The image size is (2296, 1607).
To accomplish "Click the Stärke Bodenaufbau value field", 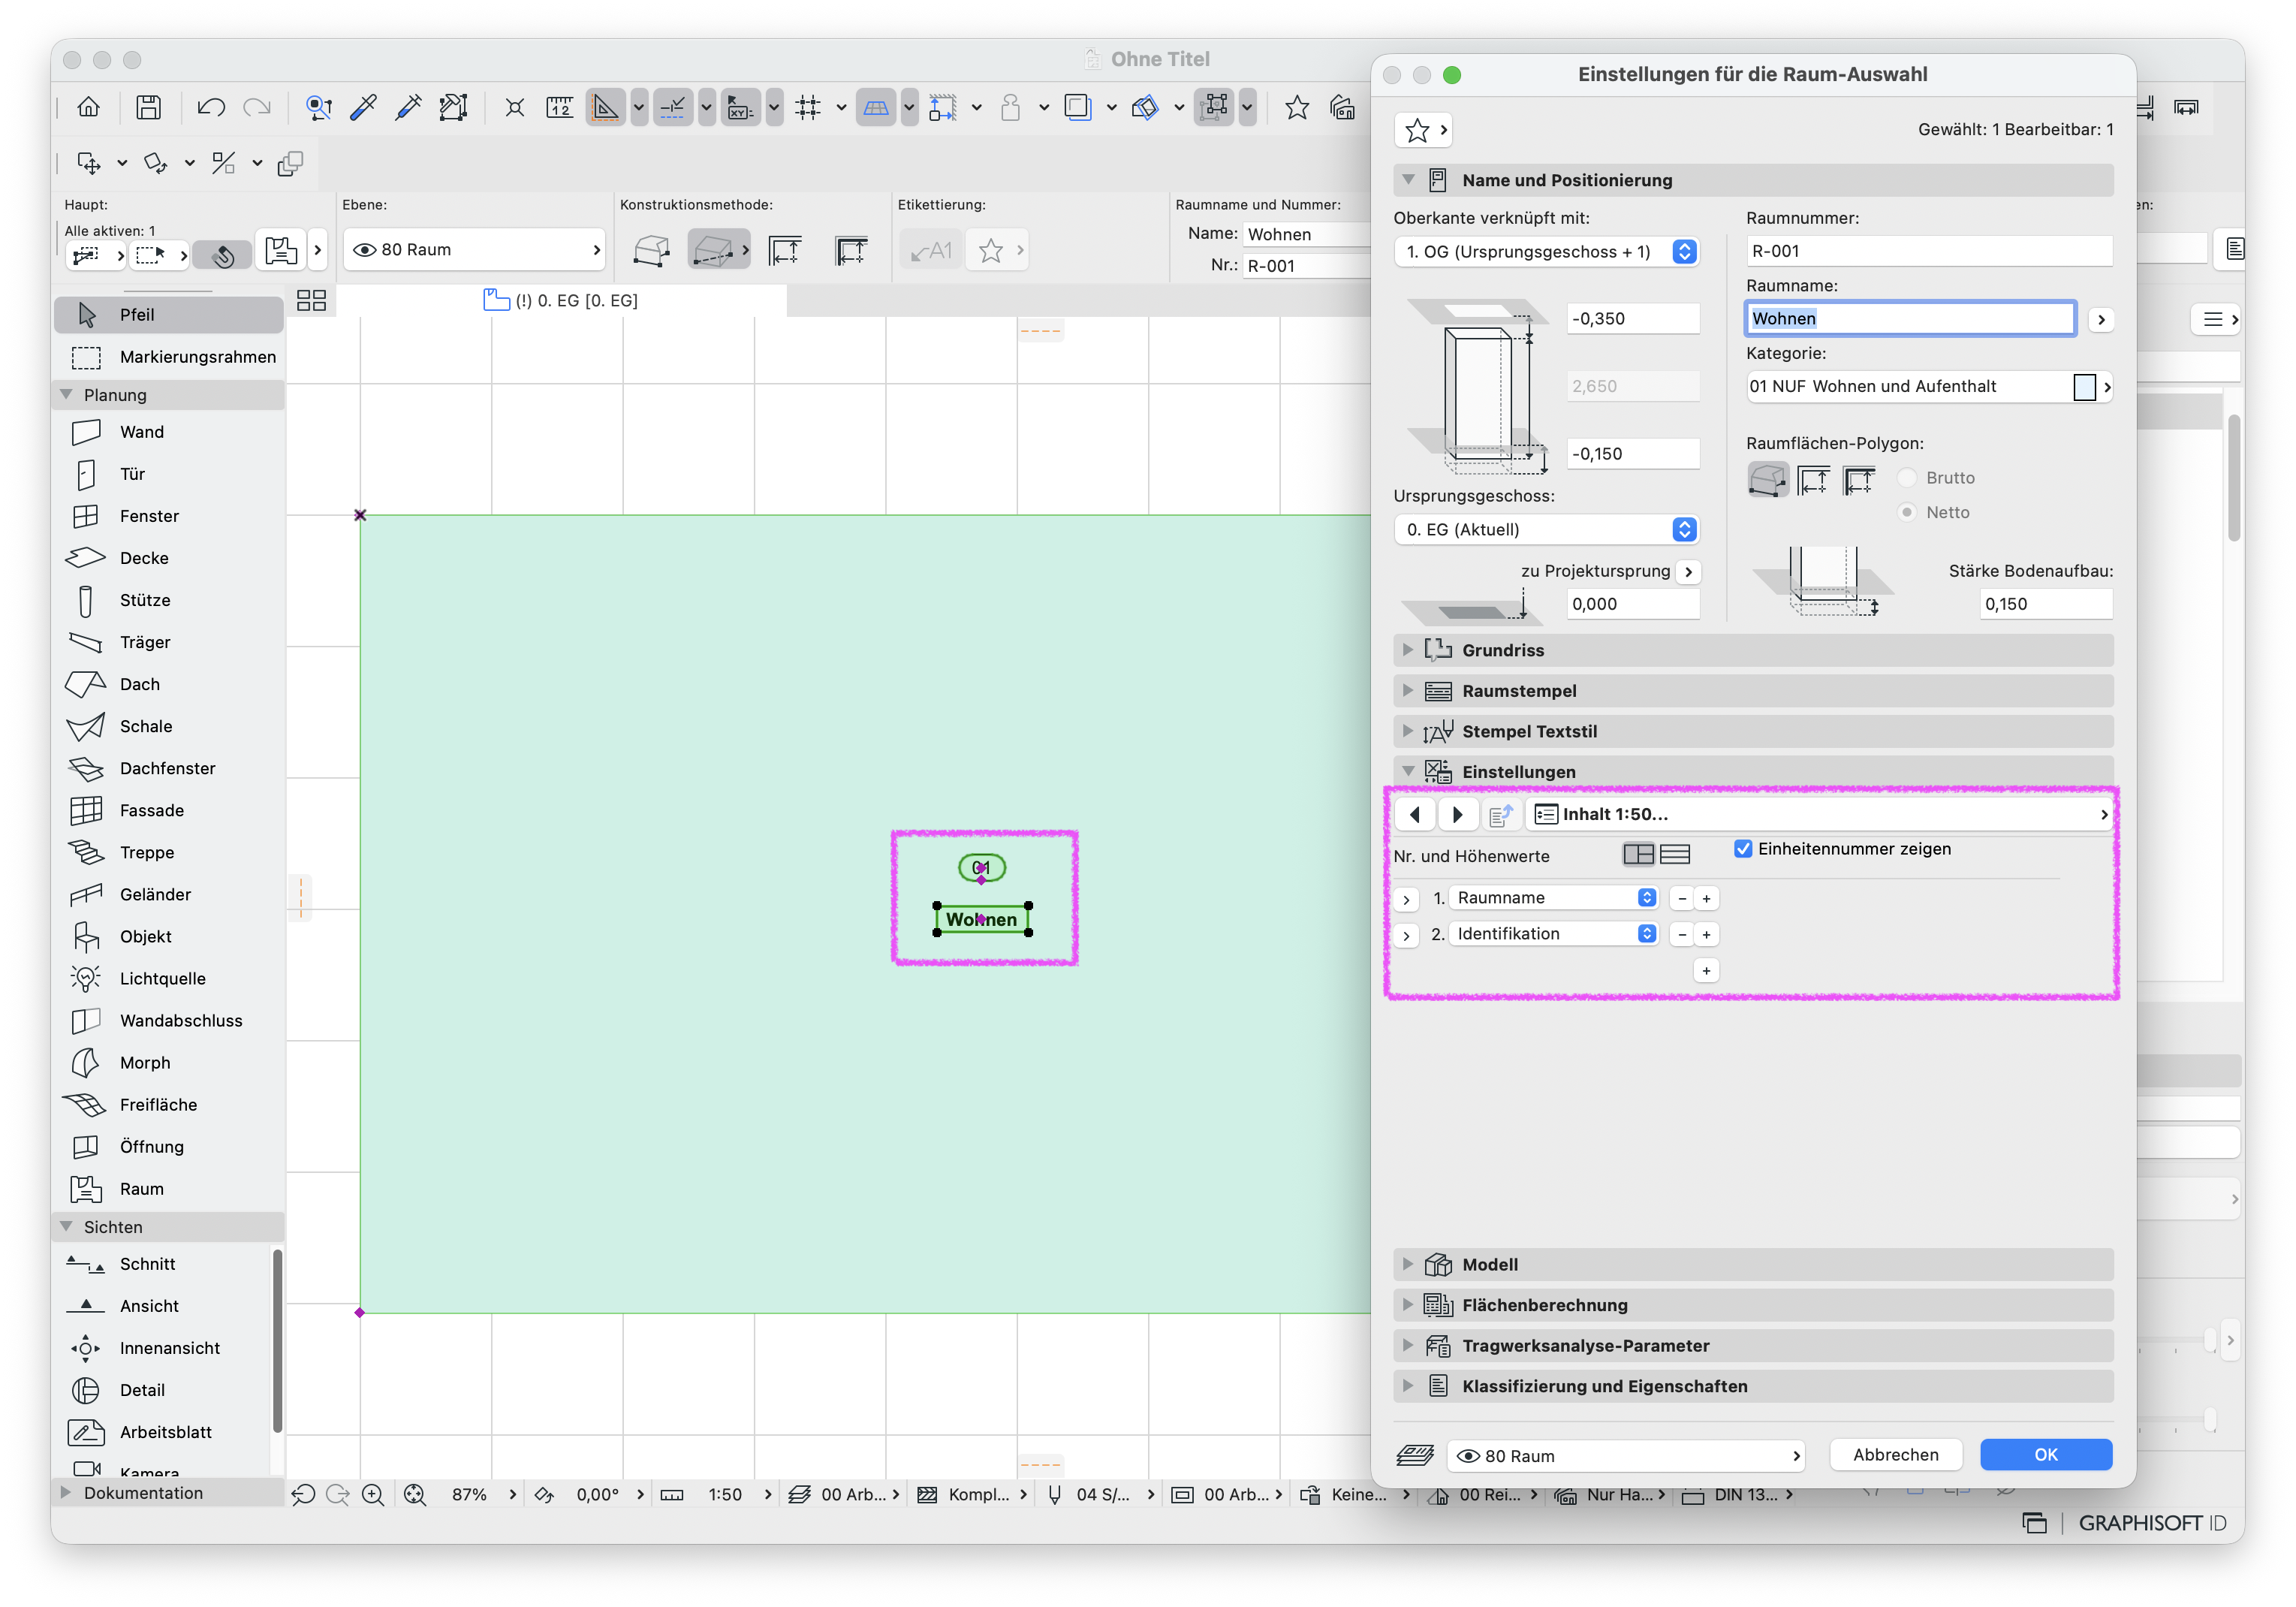I will click(2046, 604).
